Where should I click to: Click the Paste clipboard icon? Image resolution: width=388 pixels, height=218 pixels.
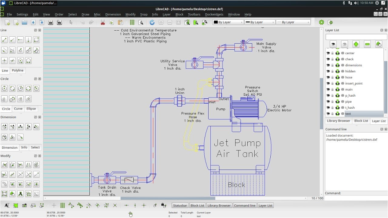120,22
